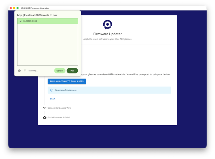Cancel the pairing dialog
Viewport: 215px width, 159px height.
click(60, 71)
